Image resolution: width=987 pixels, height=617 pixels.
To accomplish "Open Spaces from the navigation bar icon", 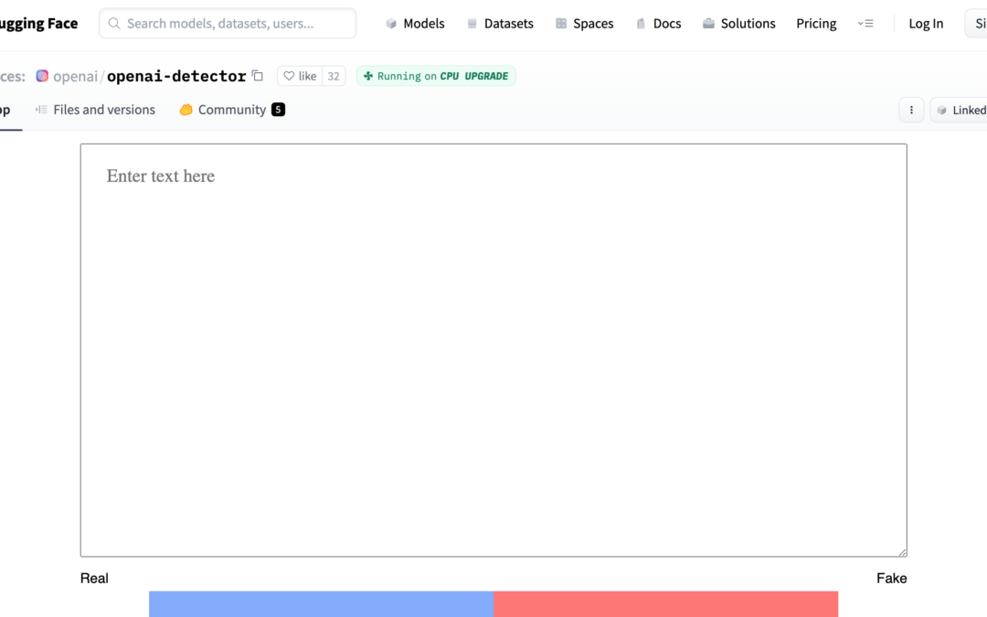I will 561,24.
